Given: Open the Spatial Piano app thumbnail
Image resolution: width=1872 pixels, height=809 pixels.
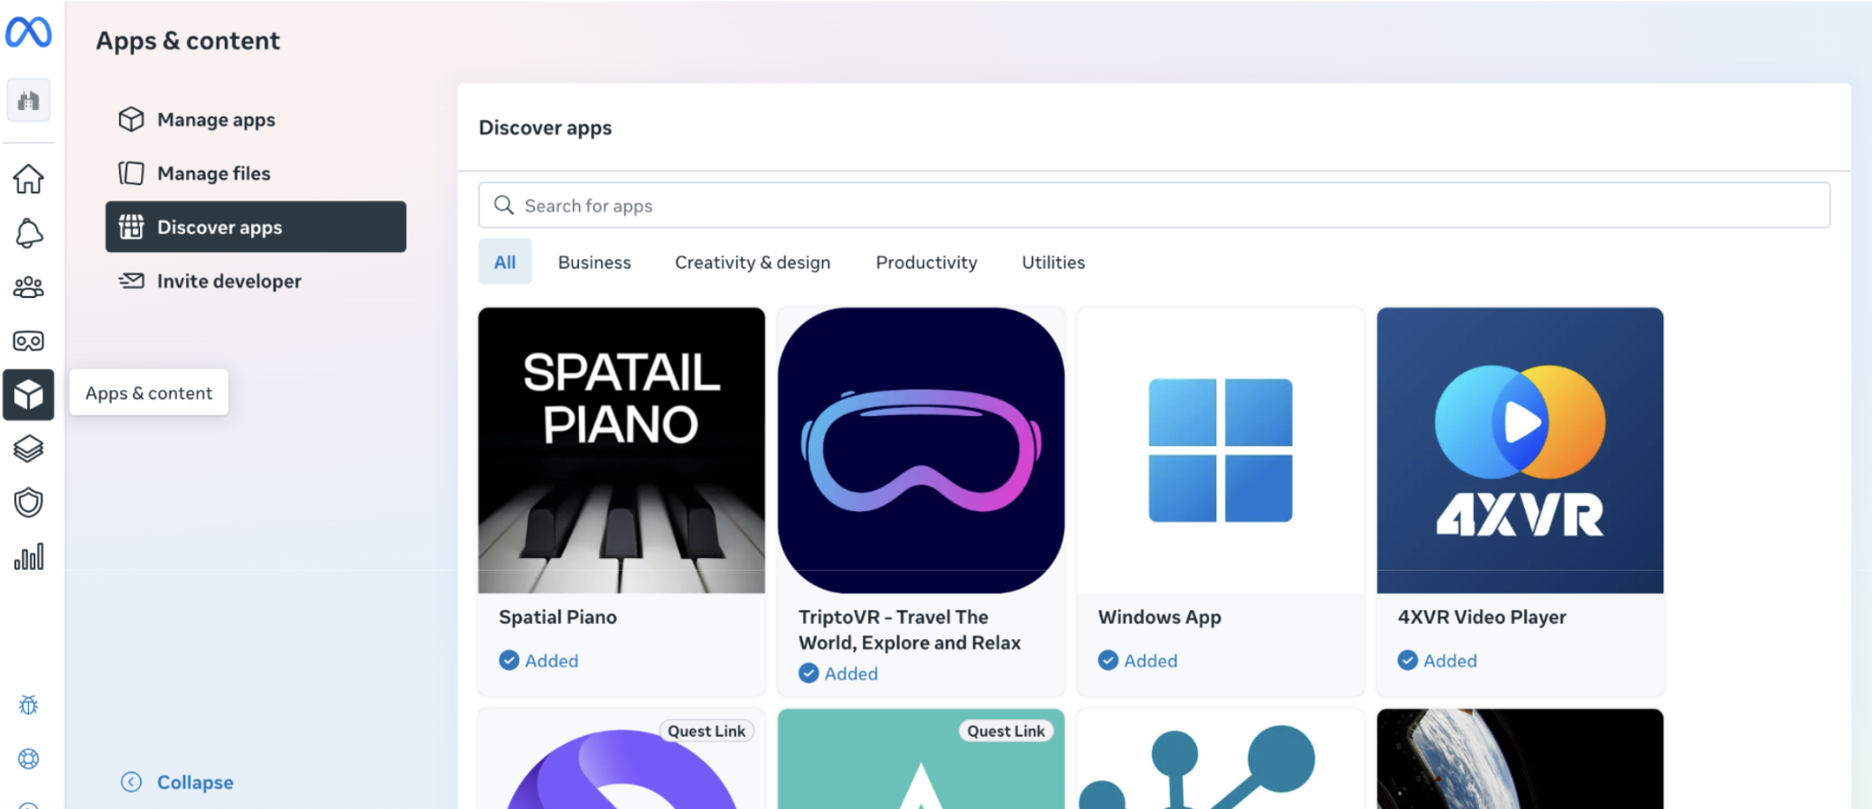Looking at the screenshot, I should (622, 451).
